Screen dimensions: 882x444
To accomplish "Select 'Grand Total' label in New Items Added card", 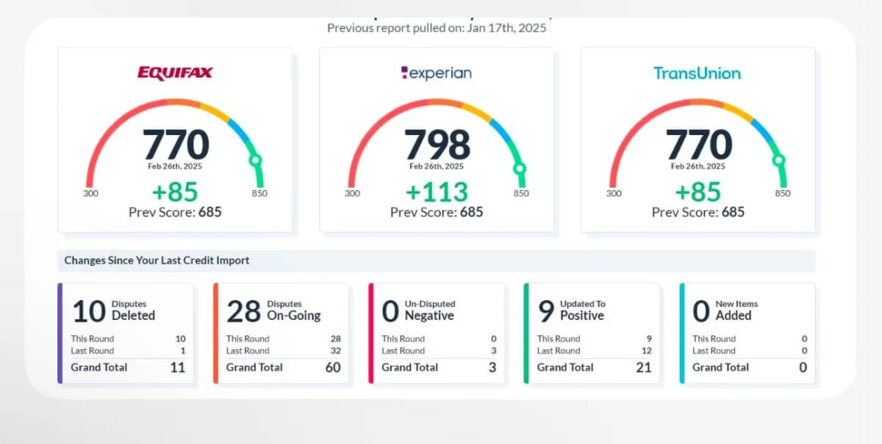I will (721, 367).
